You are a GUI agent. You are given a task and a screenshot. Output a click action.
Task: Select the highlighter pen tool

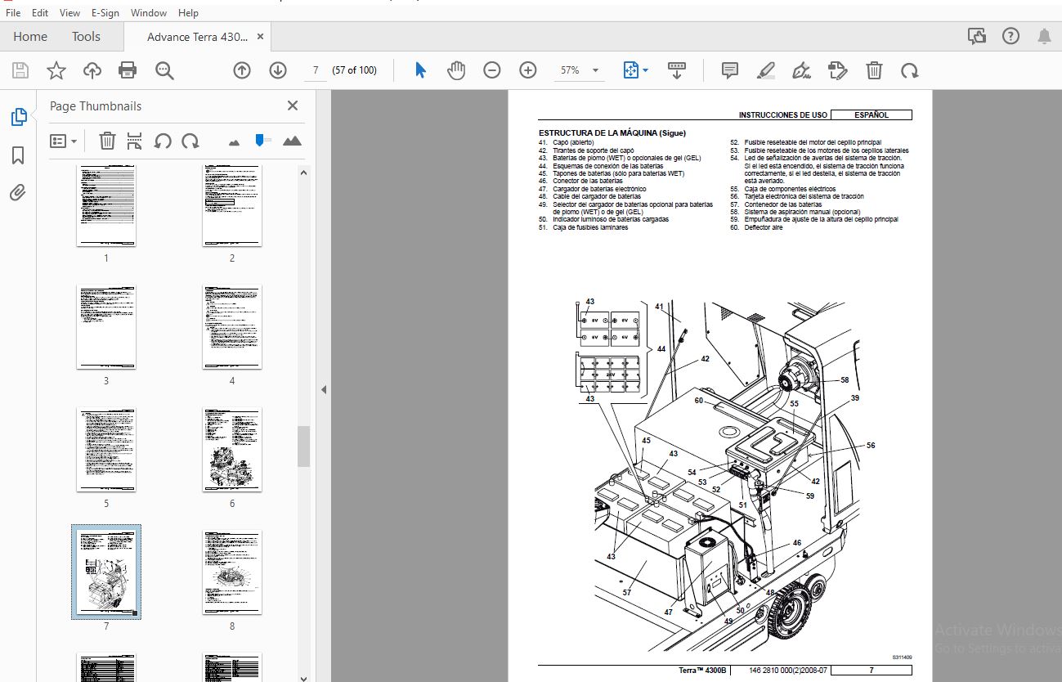(x=766, y=70)
